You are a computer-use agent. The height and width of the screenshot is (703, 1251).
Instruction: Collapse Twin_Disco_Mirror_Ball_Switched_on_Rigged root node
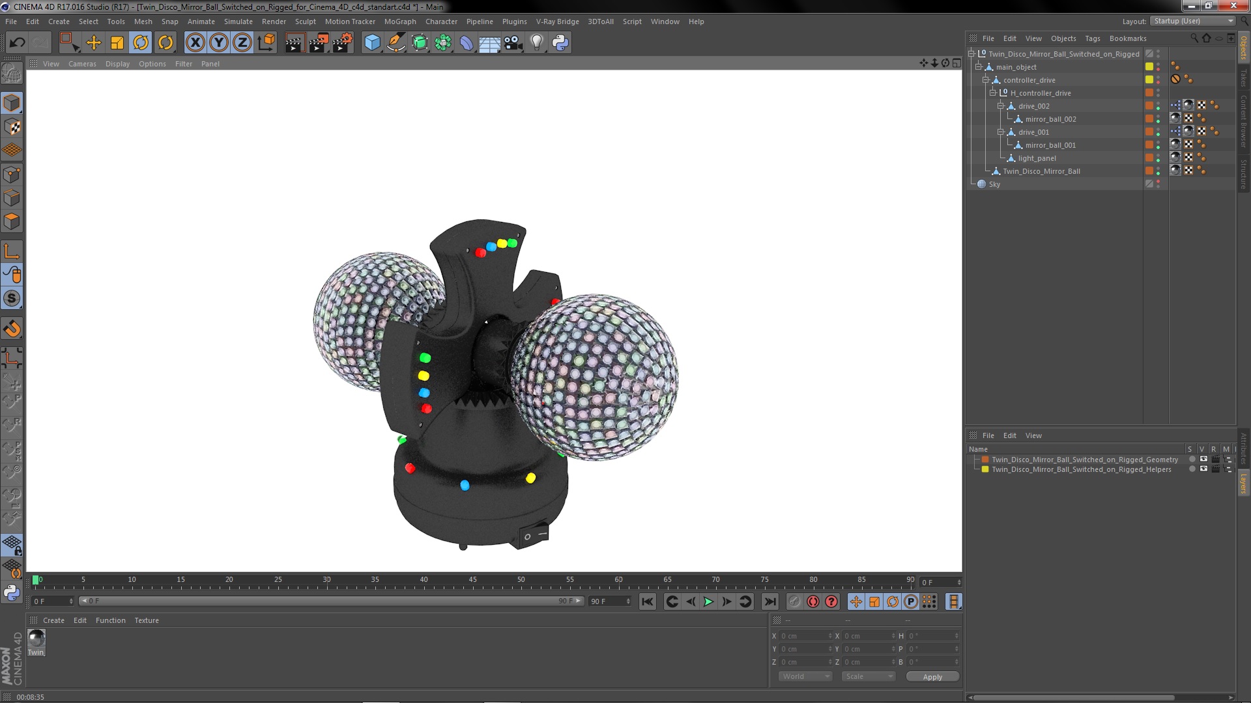click(x=971, y=54)
